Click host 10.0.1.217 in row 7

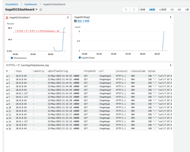click(x=22, y=97)
